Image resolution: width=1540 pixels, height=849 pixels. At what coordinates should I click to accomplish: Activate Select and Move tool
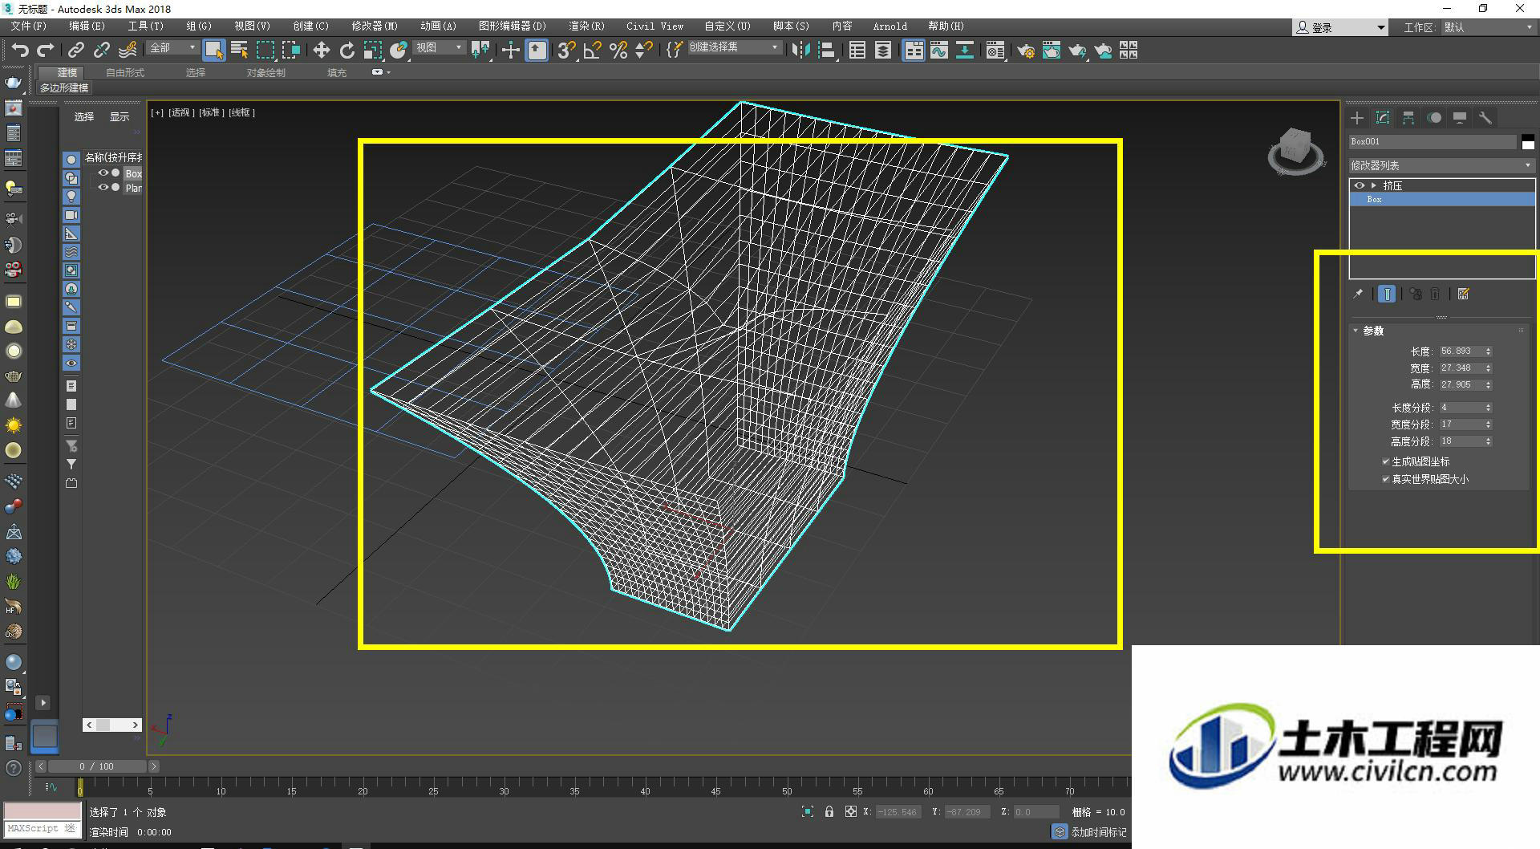[322, 51]
